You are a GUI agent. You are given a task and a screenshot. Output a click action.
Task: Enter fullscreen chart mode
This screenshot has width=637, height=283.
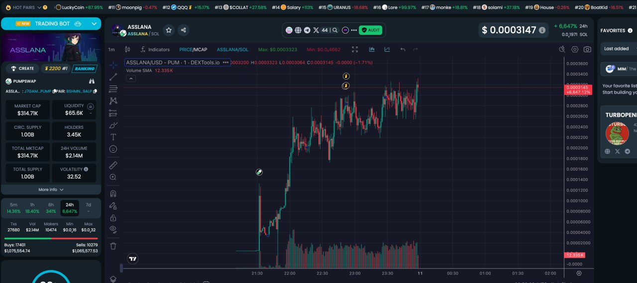(x=355, y=49)
